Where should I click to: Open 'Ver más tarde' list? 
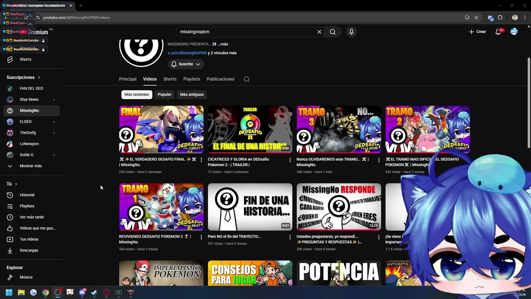pyautogui.click(x=32, y=217)
